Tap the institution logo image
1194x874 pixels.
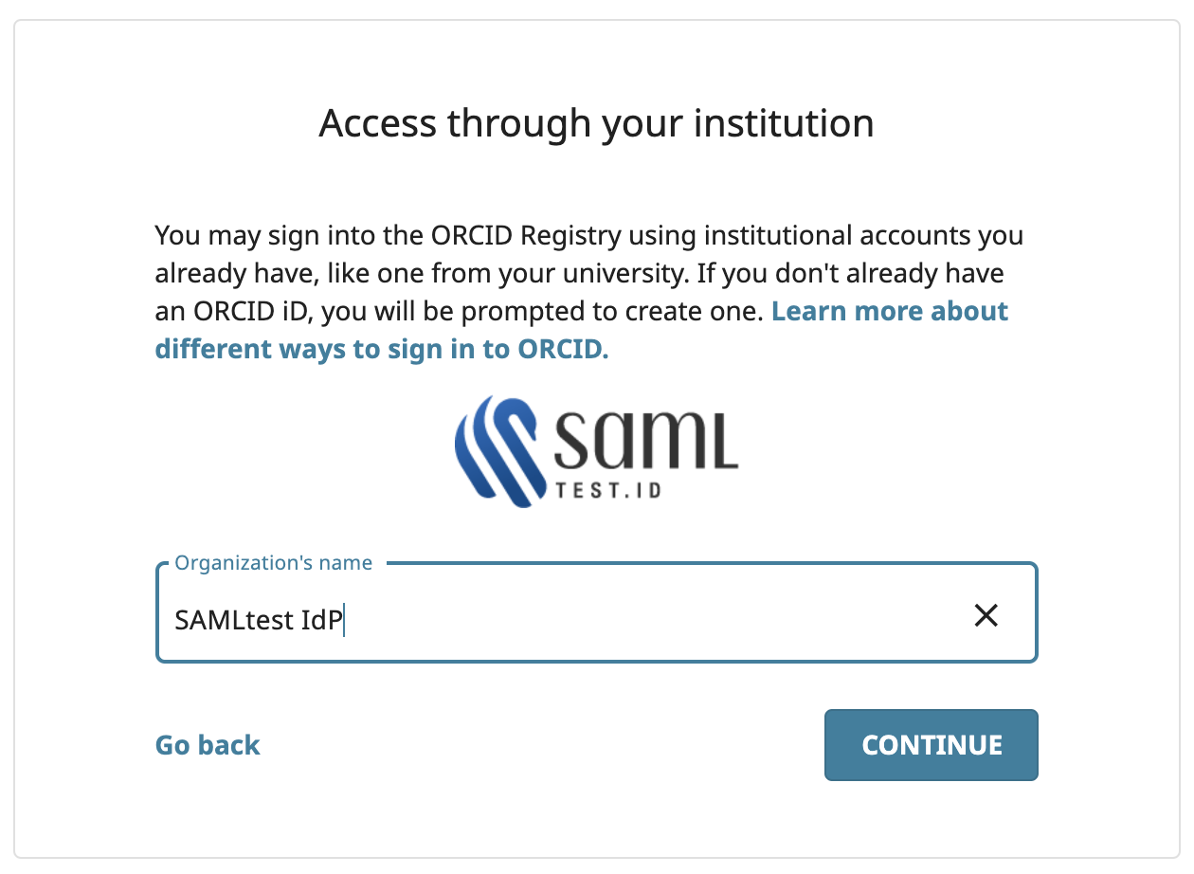pyautogui.click(x=596, y=449)
